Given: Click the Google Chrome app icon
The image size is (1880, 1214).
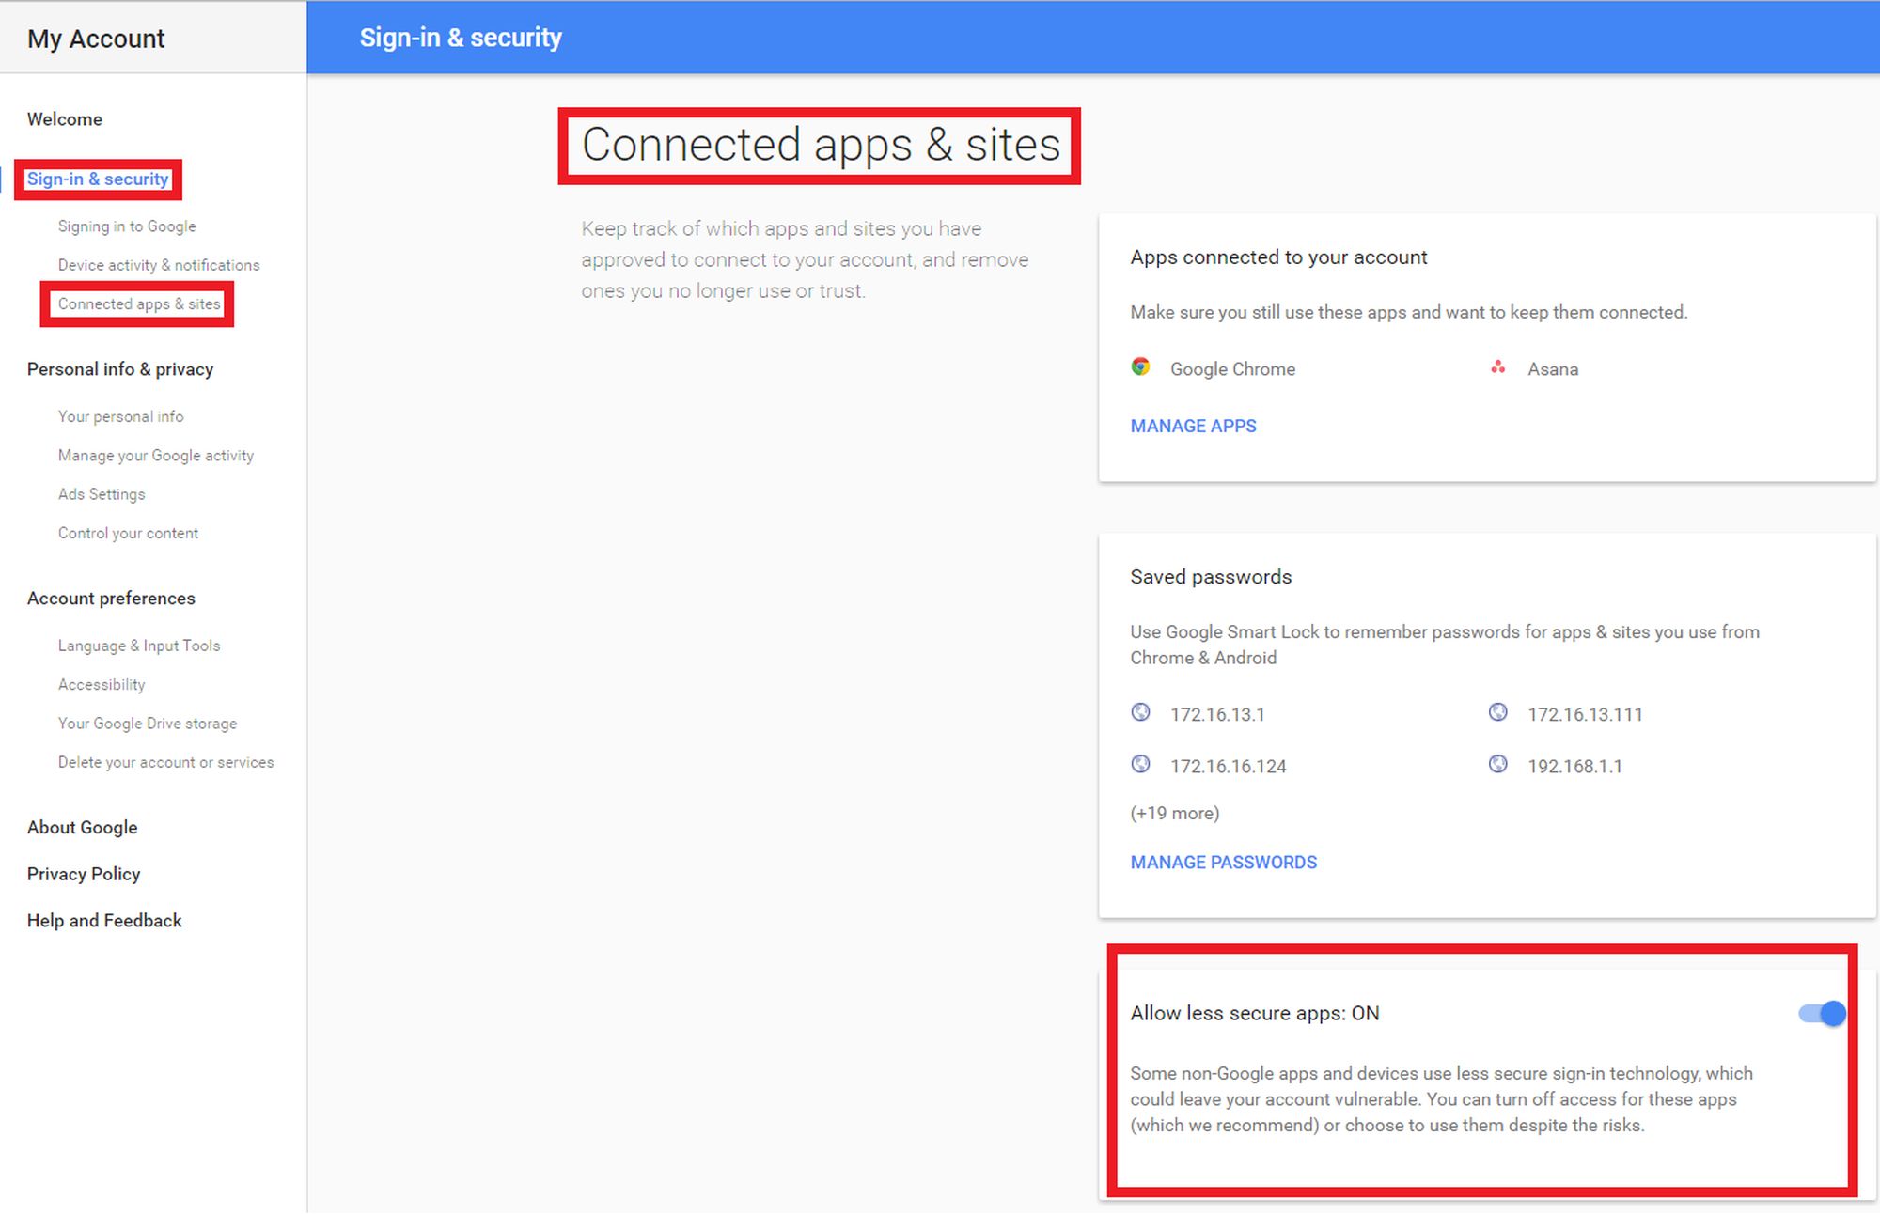Looking at the screenshot, I should [1140, 367].
